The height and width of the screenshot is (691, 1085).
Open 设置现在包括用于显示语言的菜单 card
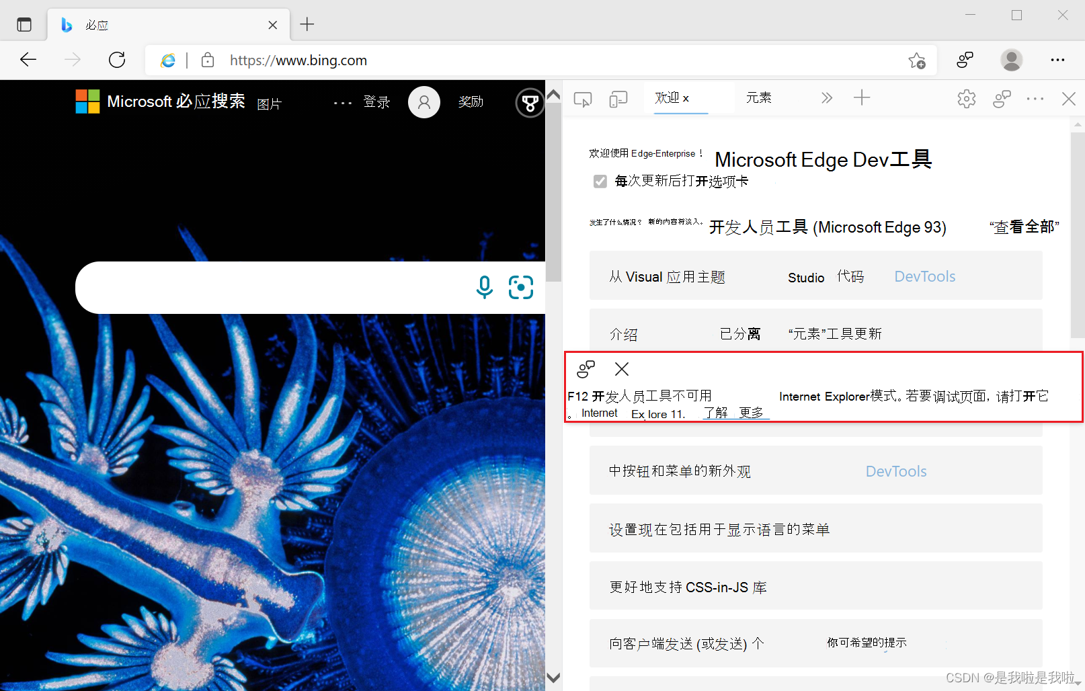point(815,528)
